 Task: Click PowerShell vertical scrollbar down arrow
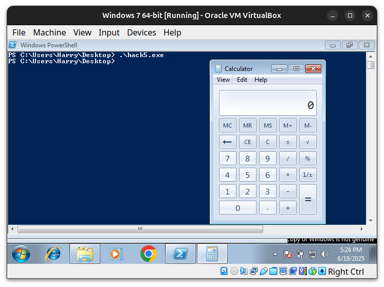coord(371,220)
